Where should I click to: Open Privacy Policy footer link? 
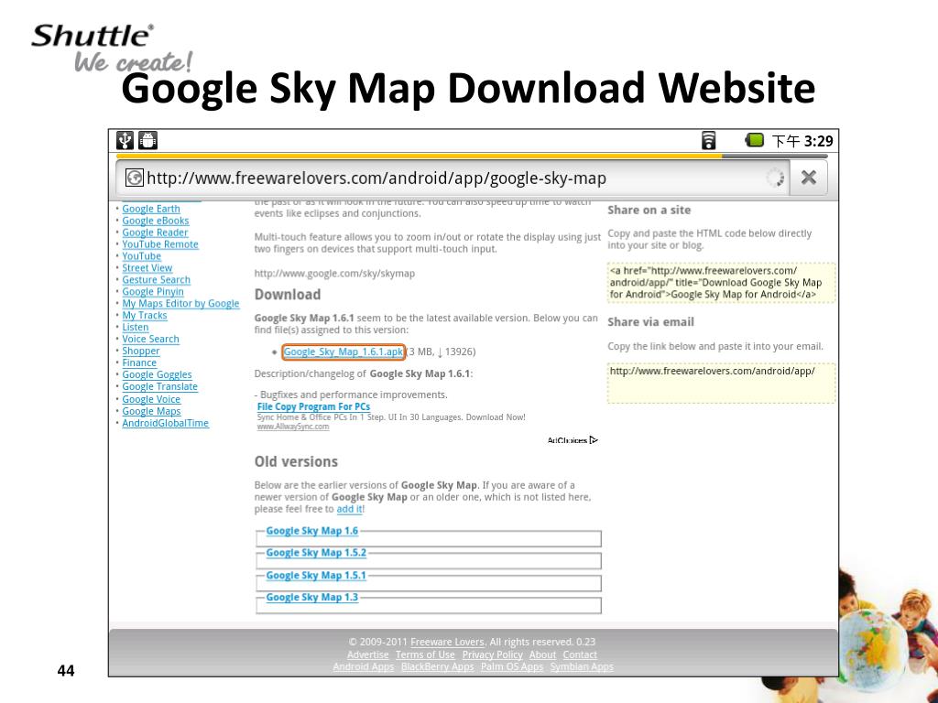[492, 655]
